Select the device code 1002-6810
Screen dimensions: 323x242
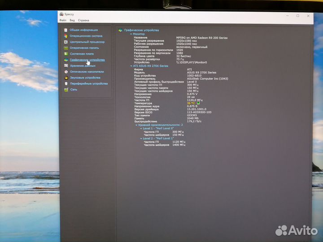(194, 76)
